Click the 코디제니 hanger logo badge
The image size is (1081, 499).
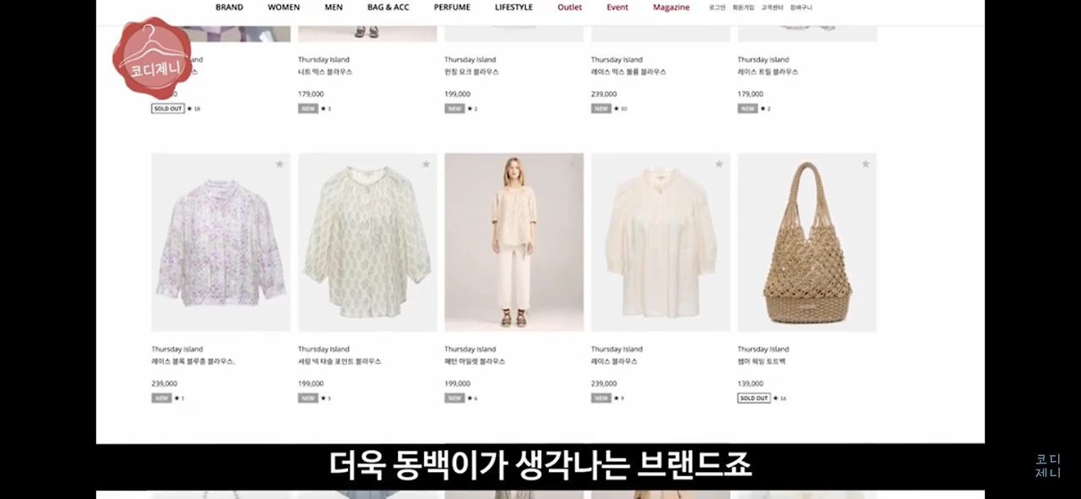(152, 57)
